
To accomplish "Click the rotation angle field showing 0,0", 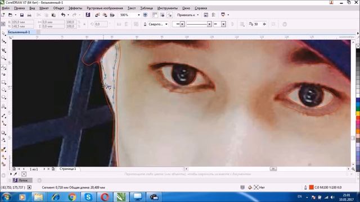I will coord(101,24).
